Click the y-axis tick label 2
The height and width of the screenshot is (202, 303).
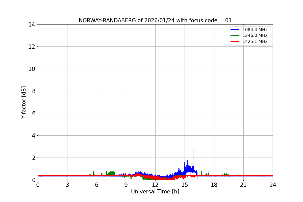pyautogui.click(x=34, y=158)
